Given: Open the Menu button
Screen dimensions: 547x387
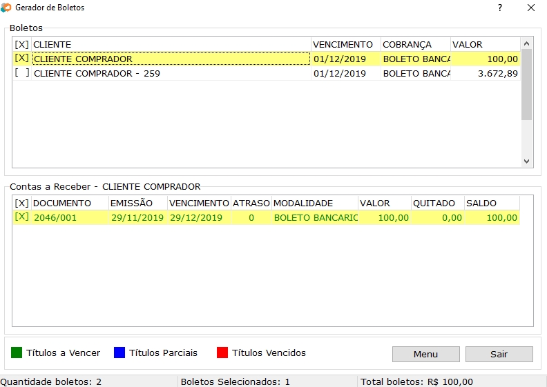Looking at the screenshot, I should 425,354.
